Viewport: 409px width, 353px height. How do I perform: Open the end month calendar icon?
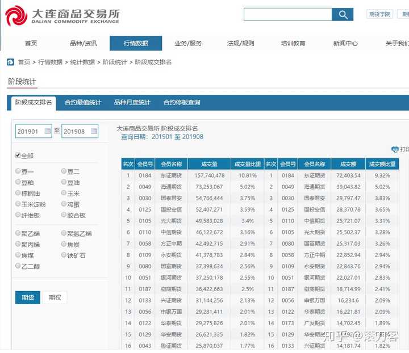pos(94,131)
